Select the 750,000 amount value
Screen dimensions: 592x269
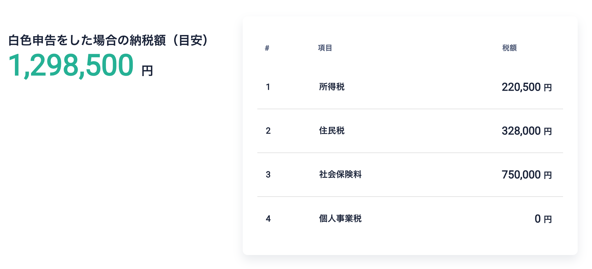[x=521, y=175]
